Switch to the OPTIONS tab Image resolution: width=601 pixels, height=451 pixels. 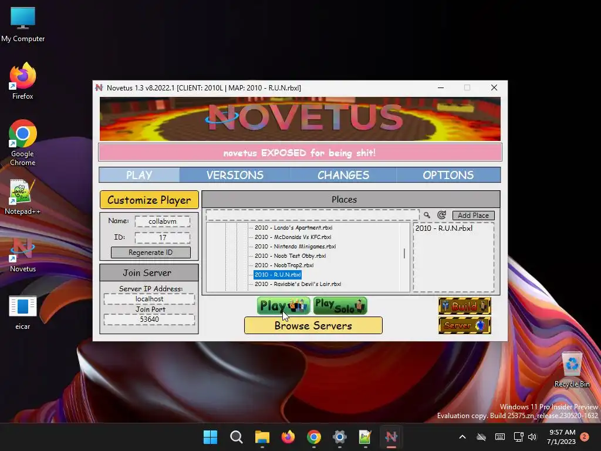pos(448,175)
